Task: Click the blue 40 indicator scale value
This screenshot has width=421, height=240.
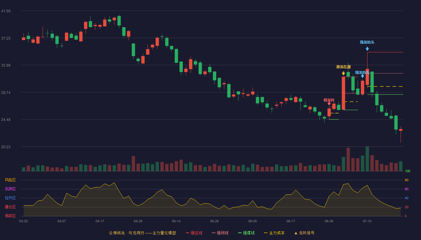Action: (407, 198)
